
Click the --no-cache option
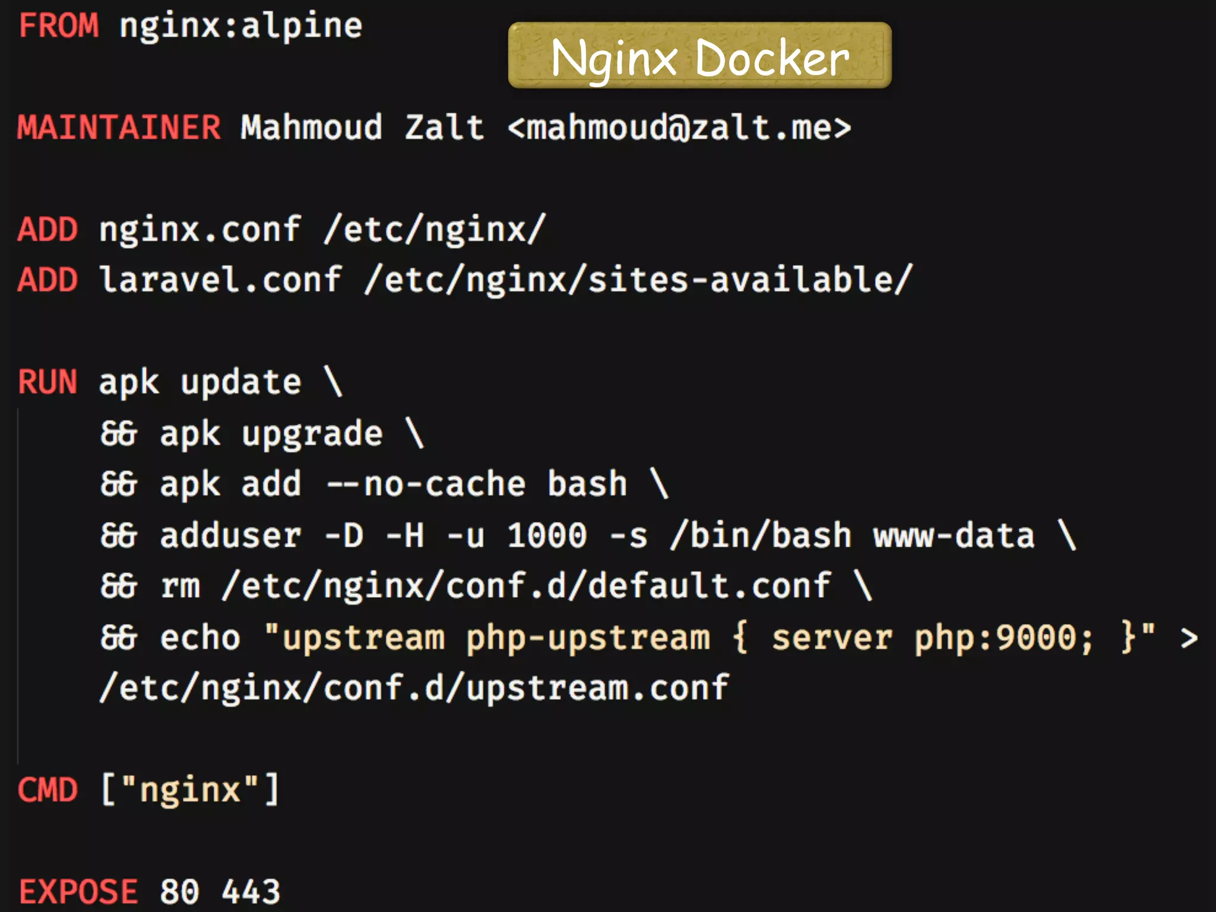pyautogui.click(x=426, y=484)
